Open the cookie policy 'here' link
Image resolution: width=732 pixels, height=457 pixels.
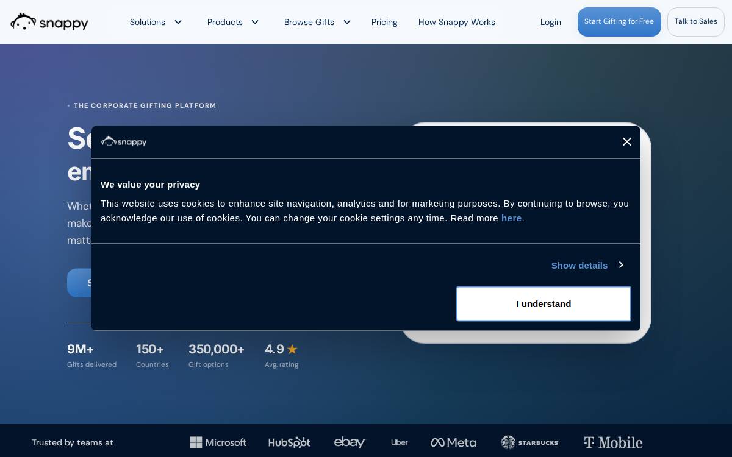point(511,218)
